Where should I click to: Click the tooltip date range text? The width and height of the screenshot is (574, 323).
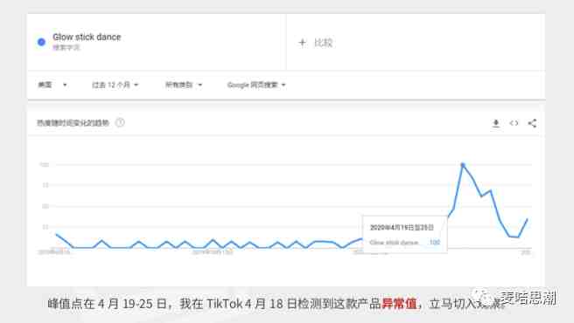point(402,227)
